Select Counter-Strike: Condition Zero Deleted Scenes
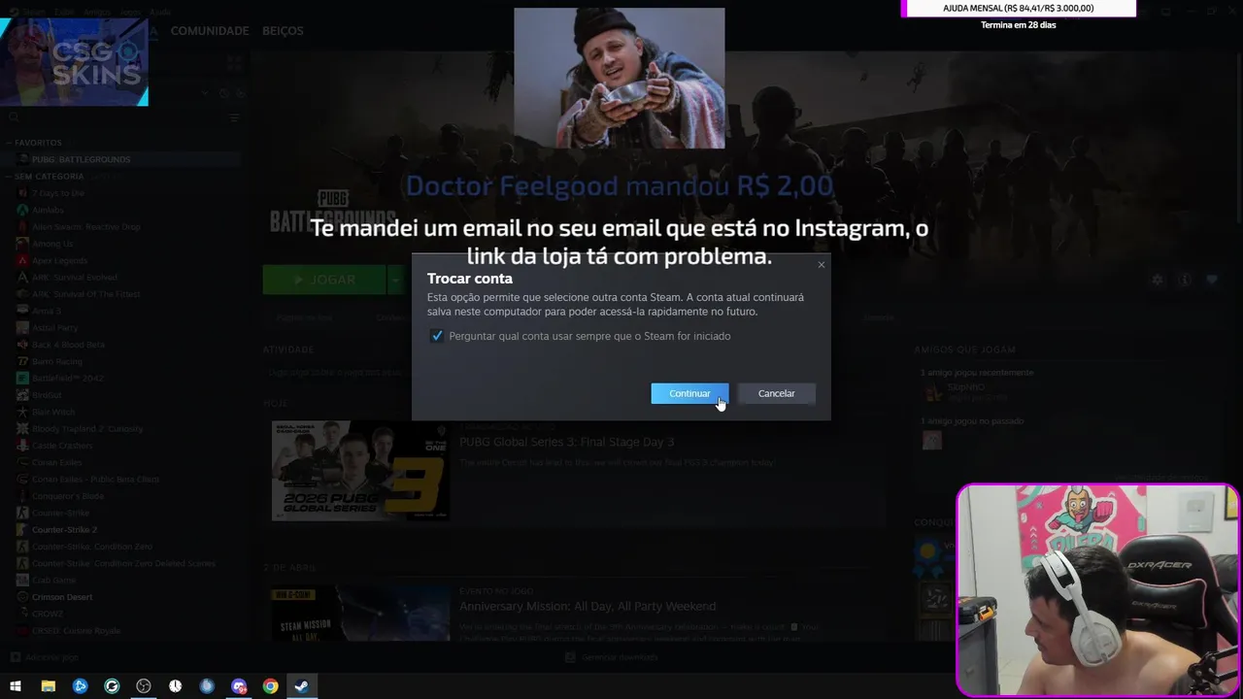This screenshot has width=1243, height=699. click(123, 563)
